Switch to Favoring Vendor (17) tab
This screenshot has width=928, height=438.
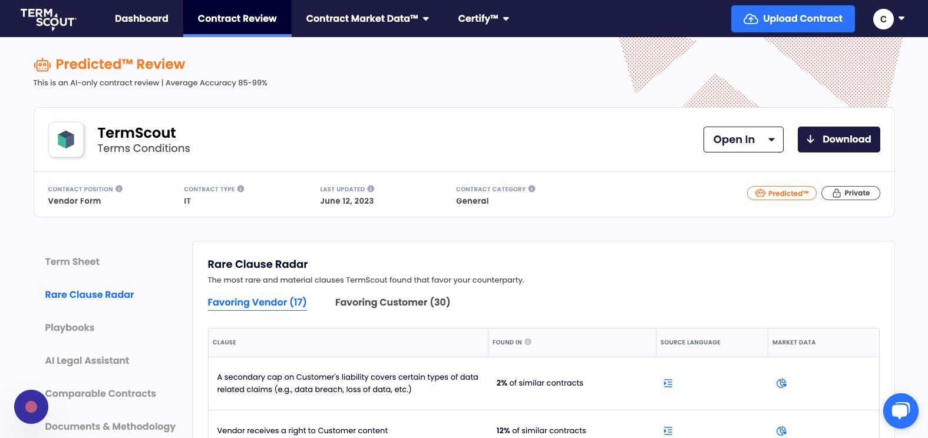257,303
